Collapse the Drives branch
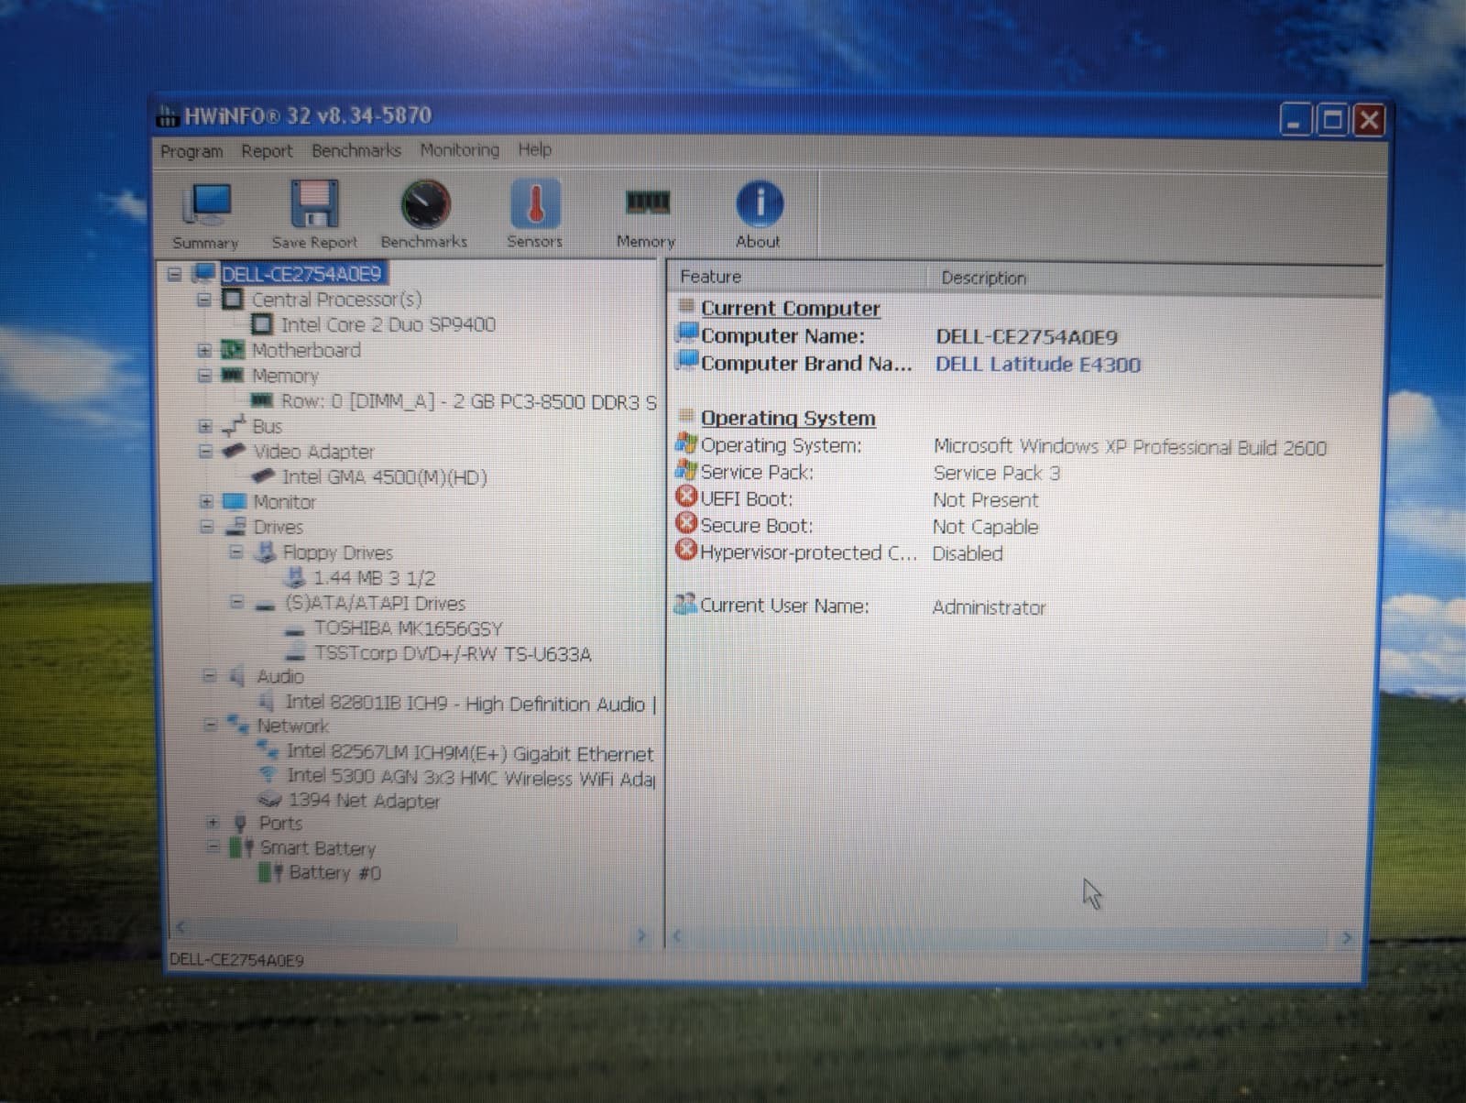Image resolution: width=1466 pixels, height=1103 pixels. coord(206,527)
